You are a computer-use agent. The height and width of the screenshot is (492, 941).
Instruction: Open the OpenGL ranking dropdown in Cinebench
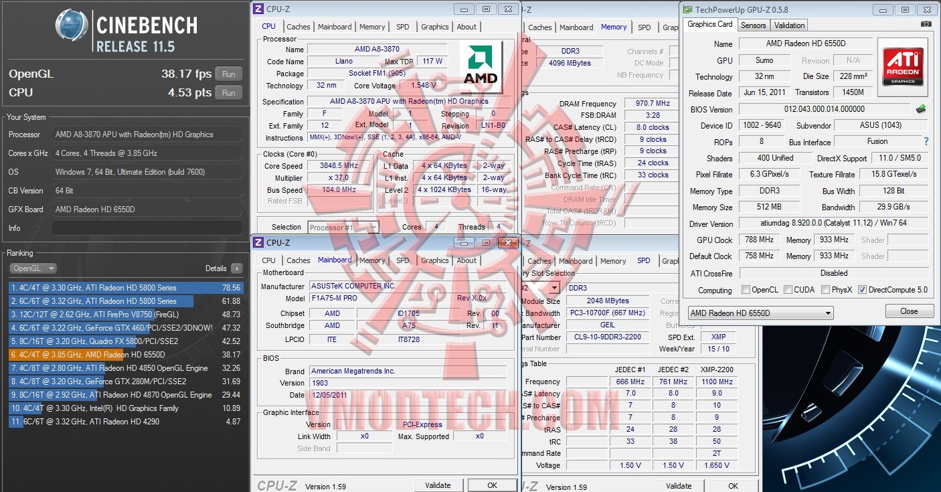point(33,268)
